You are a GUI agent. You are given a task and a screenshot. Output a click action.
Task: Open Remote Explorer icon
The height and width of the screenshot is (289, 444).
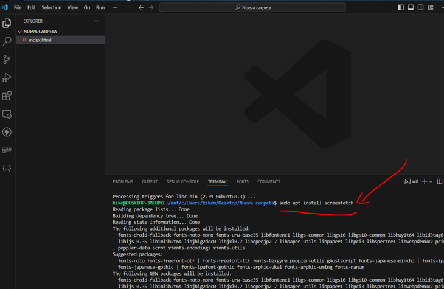[x=7, y=114]
